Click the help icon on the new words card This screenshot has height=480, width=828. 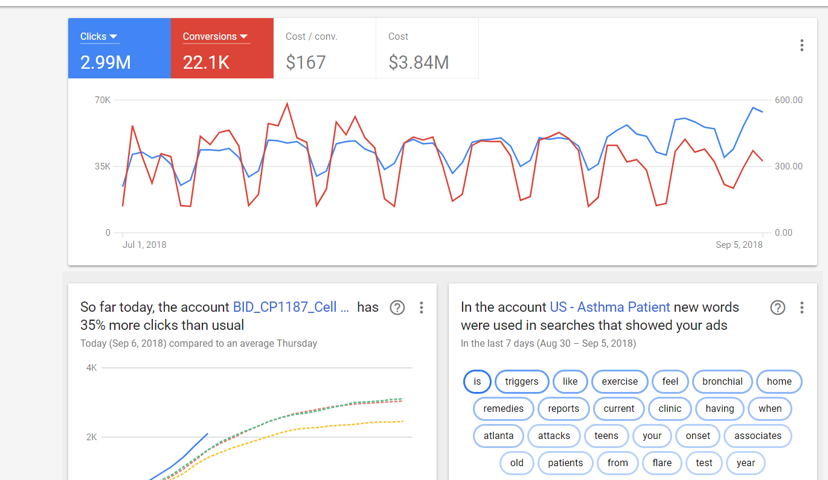tap(777, 308)
